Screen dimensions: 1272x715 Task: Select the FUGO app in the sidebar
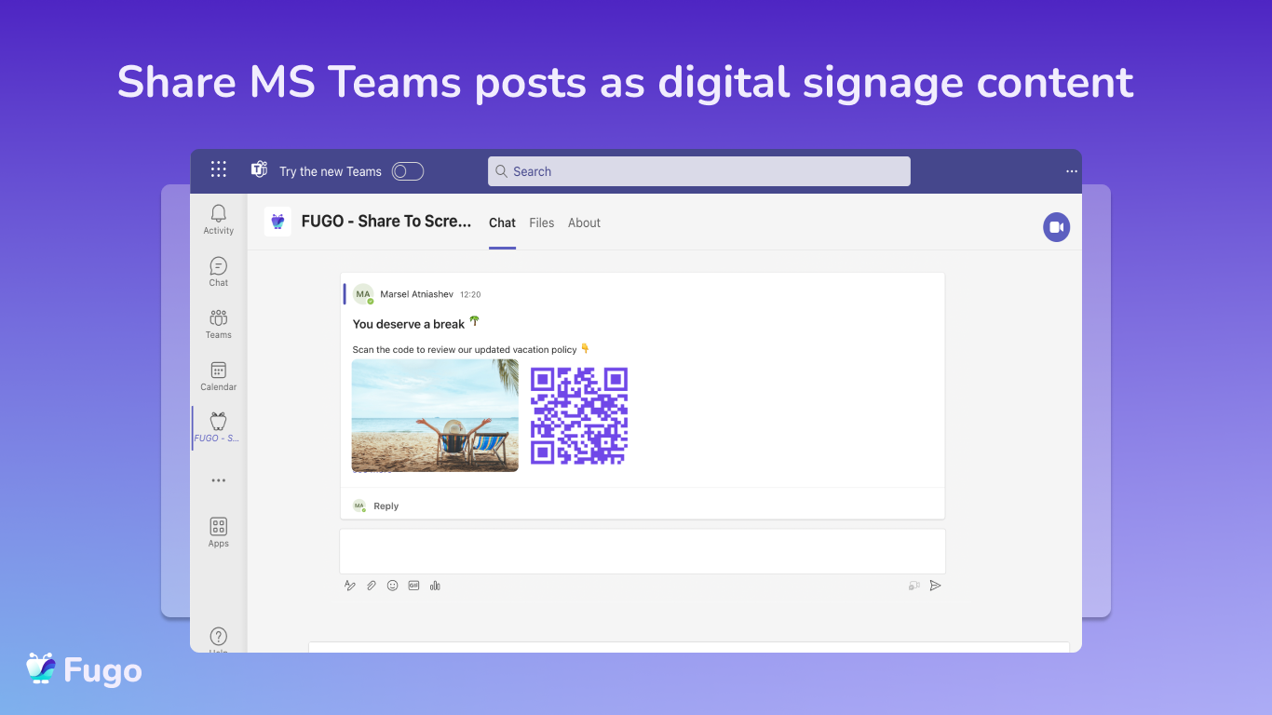[x=217, y=427]
